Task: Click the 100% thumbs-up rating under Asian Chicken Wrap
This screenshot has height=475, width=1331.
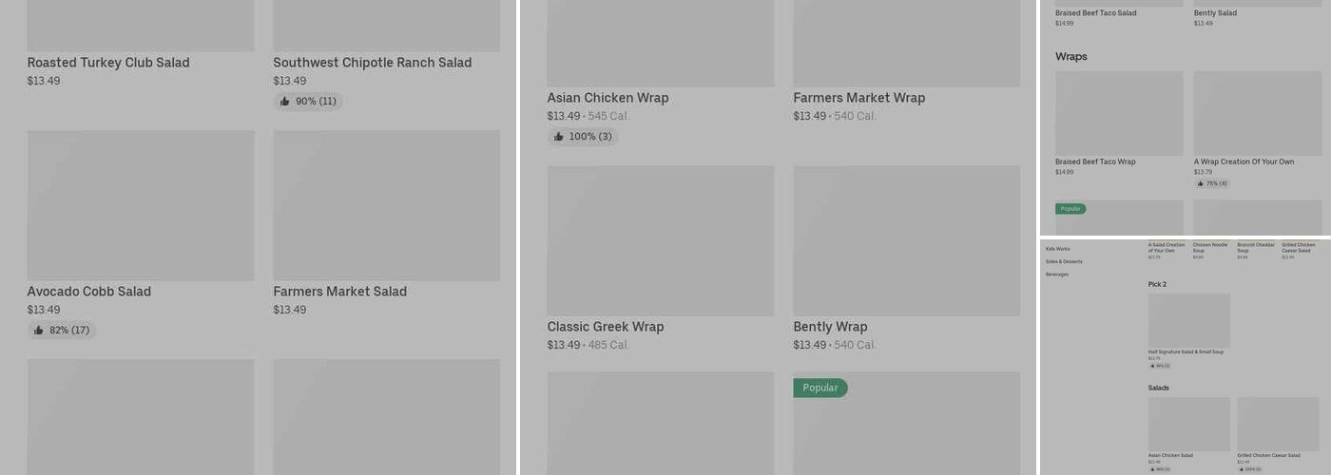Action: [583, 137]
